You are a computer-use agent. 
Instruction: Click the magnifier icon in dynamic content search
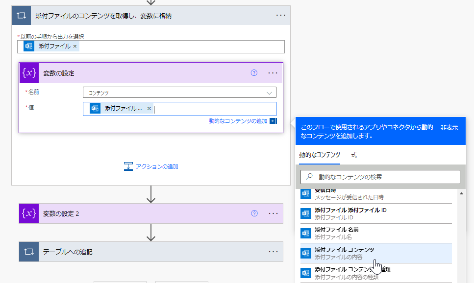pyautogui.click(x=309, y=176)
